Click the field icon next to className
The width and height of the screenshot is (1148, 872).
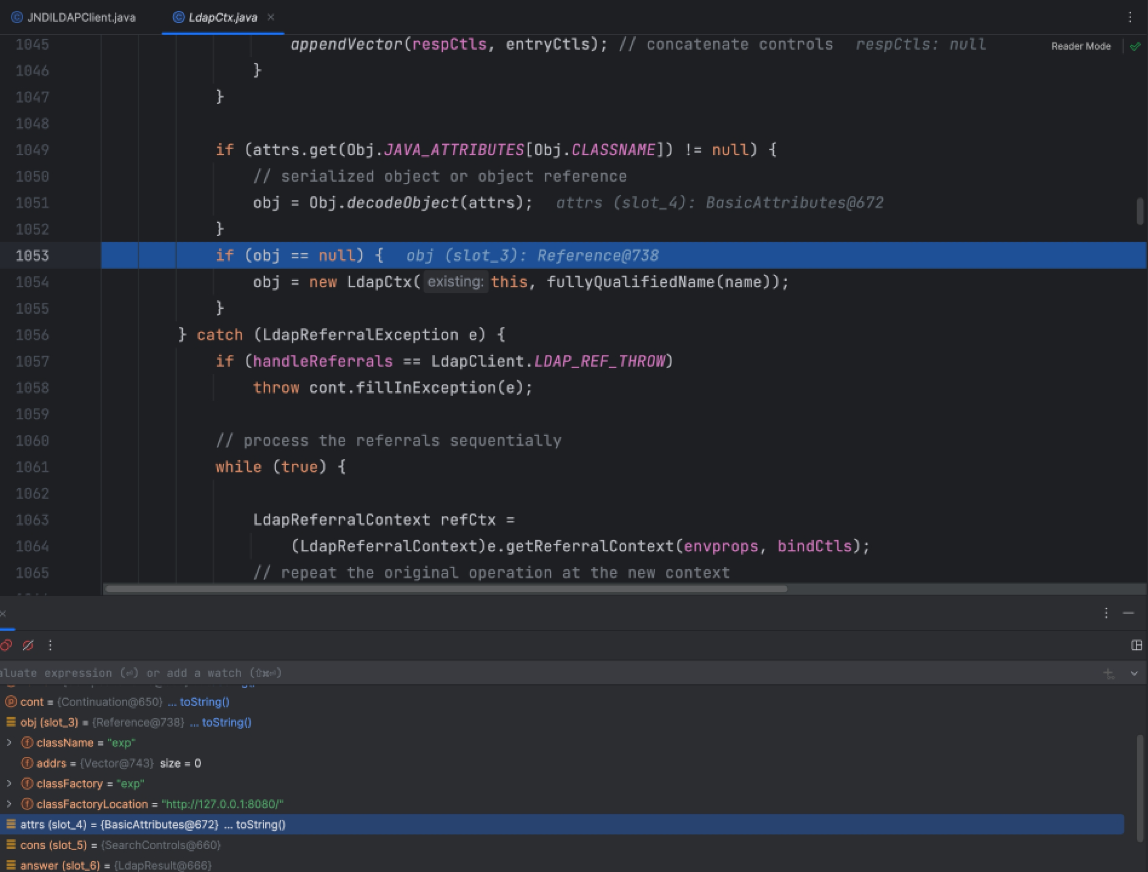[27, 742]
